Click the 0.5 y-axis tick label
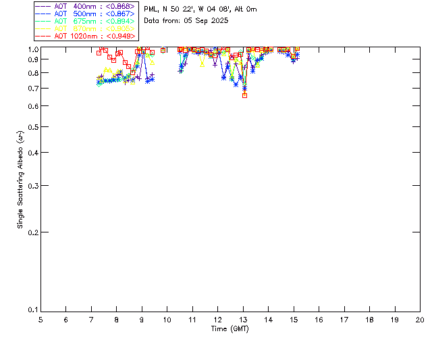Viewport: 432px width, 346px height. click(33, 127)
